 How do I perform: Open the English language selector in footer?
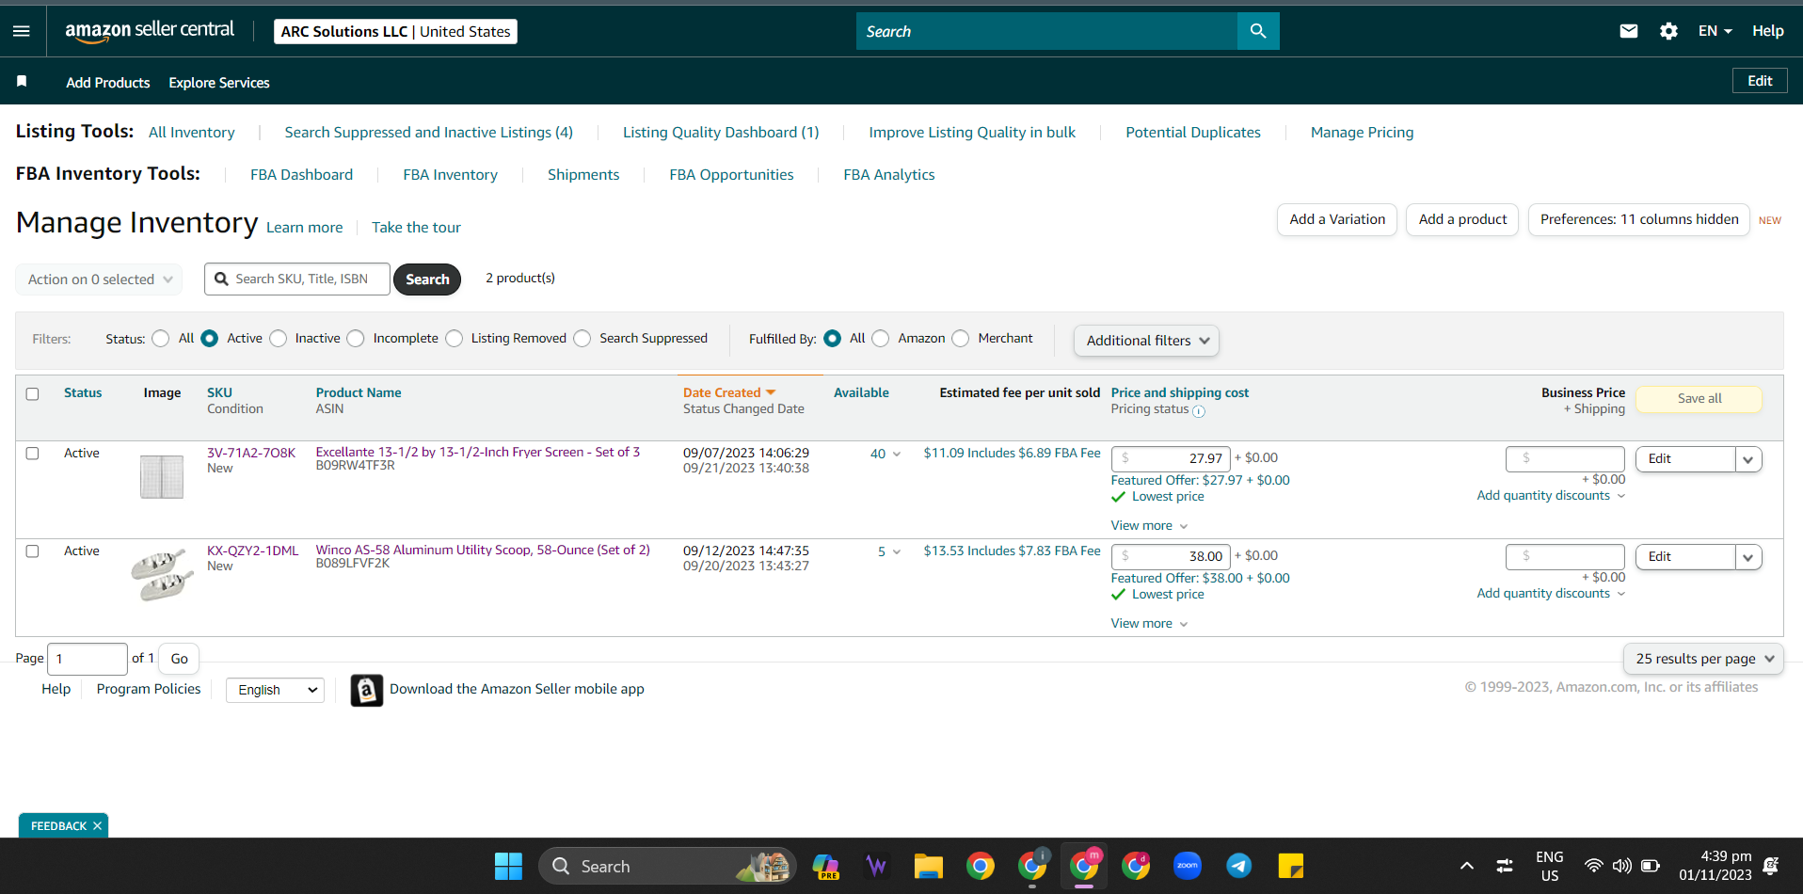[x=276, y=690]
